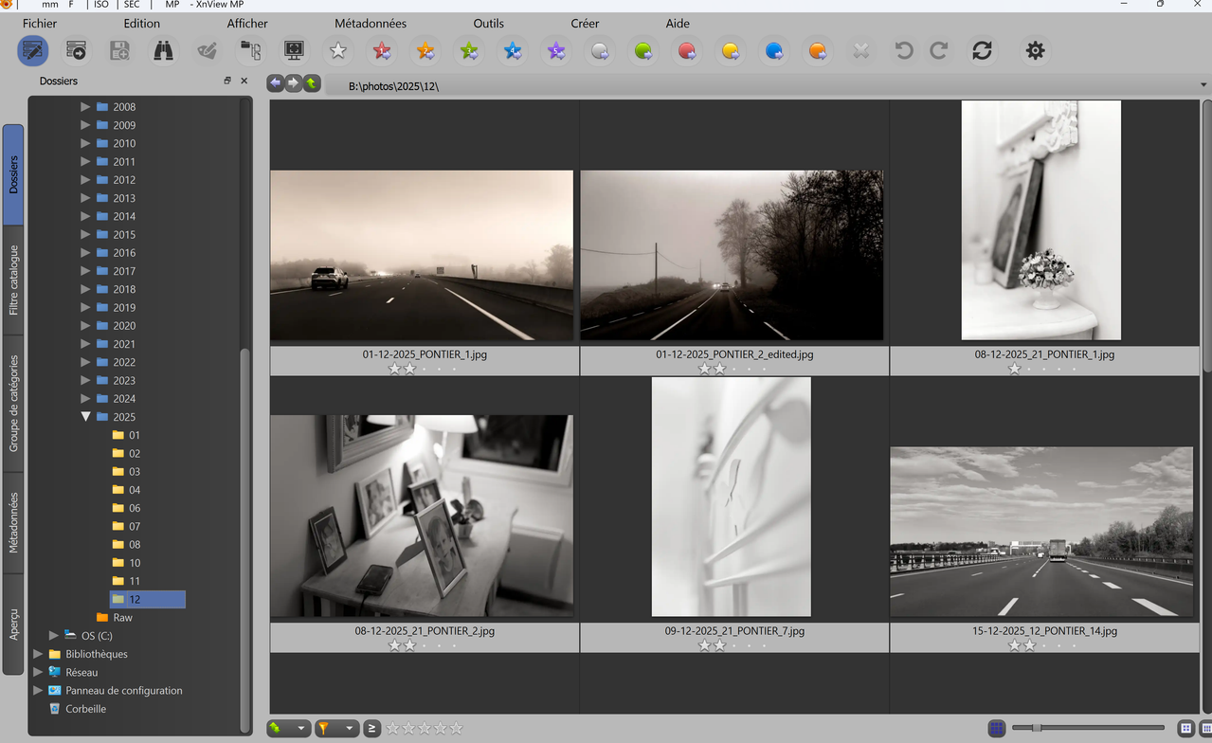Select thumbnail 01-12-2025_PONTIER_1.jpg
The height and width of the screenshot is (743, 1212).
coord(422,255)
